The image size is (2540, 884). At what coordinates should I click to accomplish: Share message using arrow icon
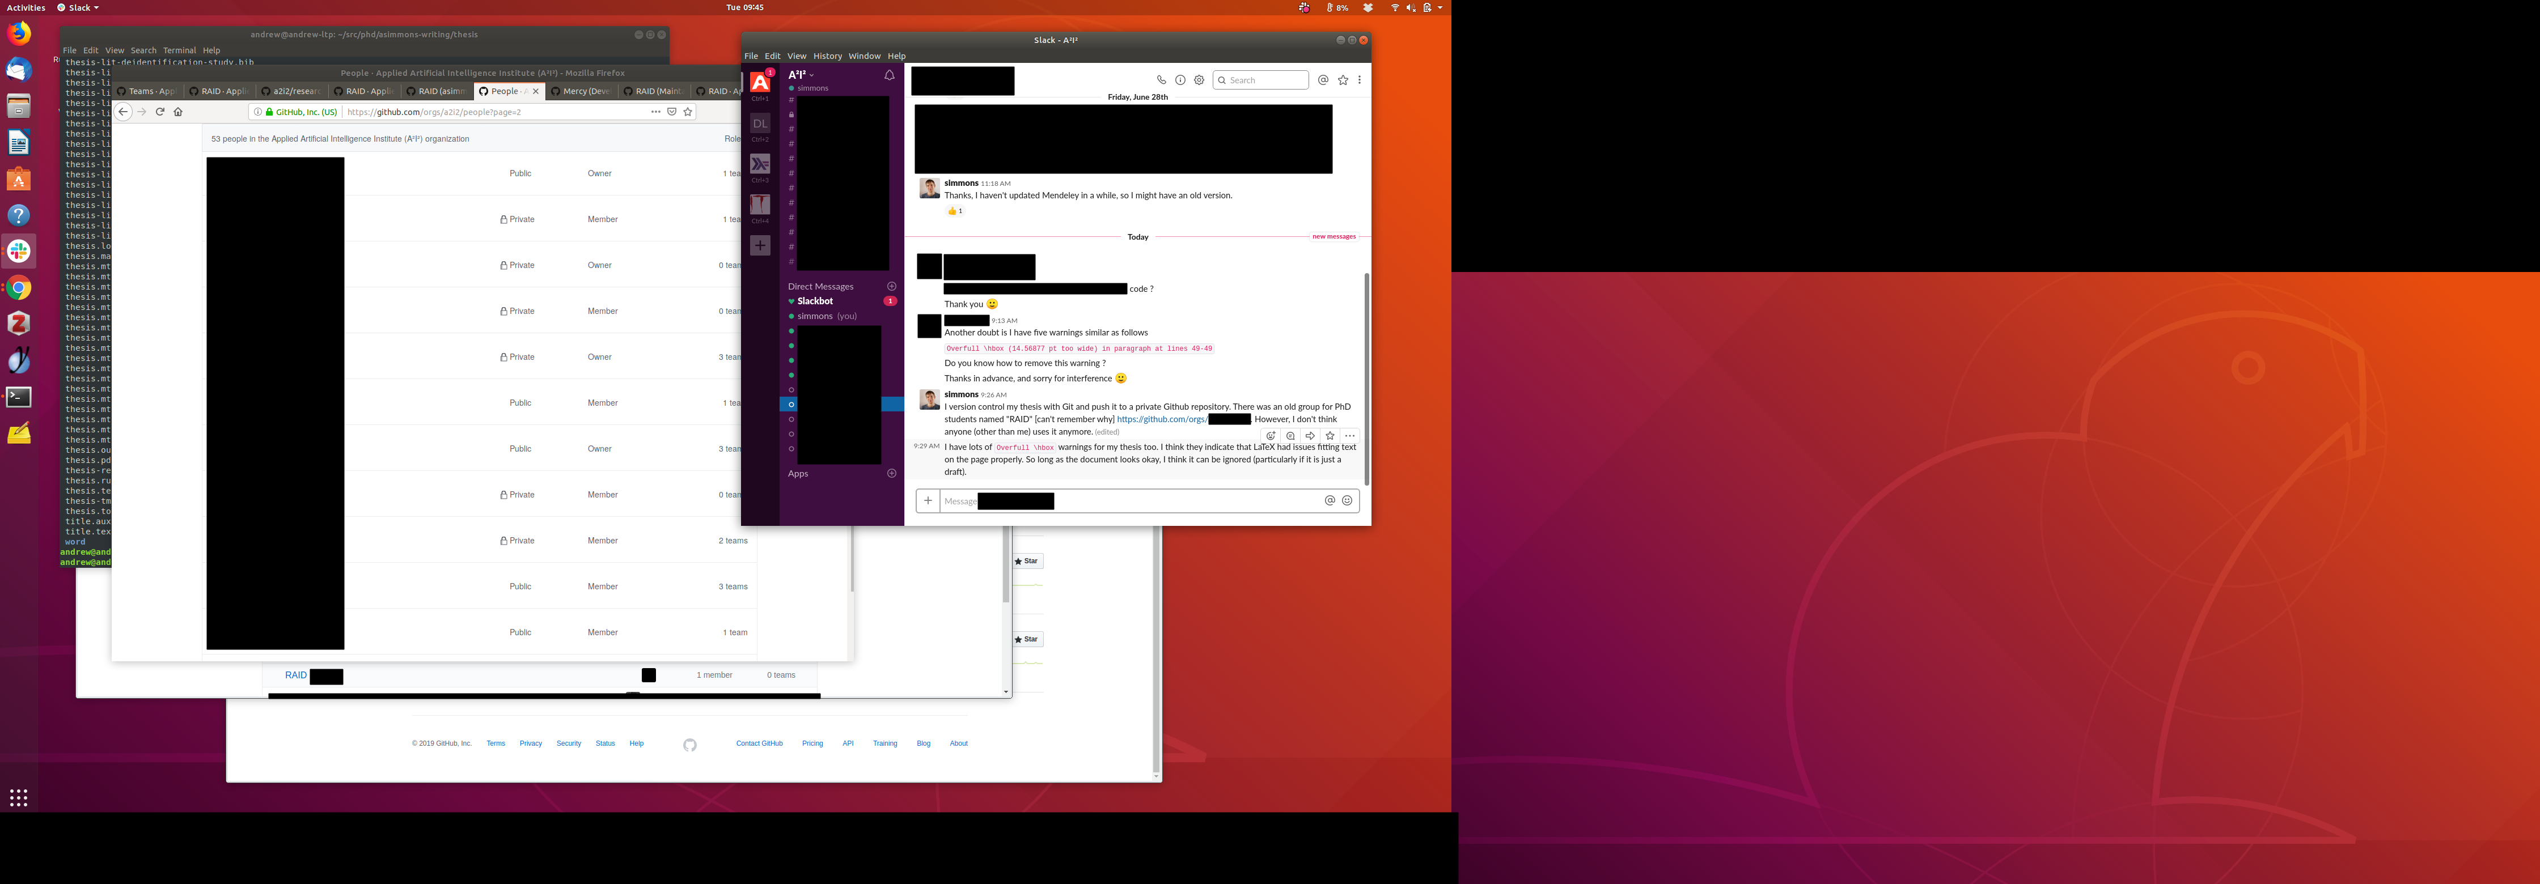click(x=1310, y=436)
